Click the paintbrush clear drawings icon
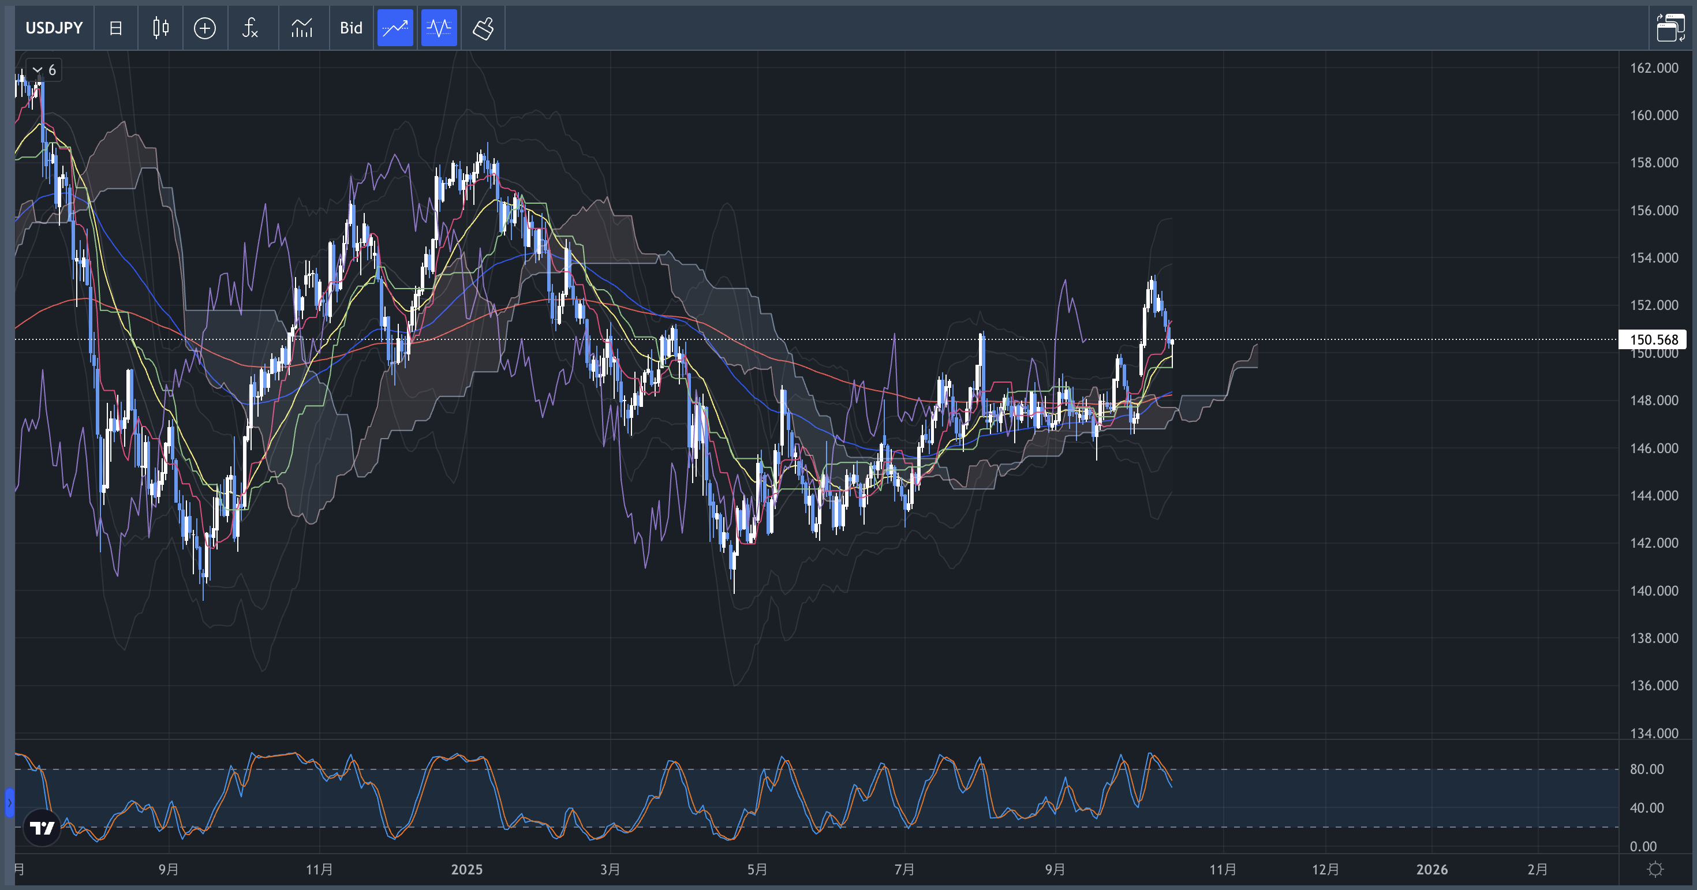 click(483, 28)
